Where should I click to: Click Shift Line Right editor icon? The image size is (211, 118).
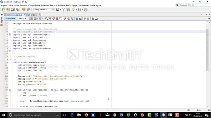[x=80, y=19]
